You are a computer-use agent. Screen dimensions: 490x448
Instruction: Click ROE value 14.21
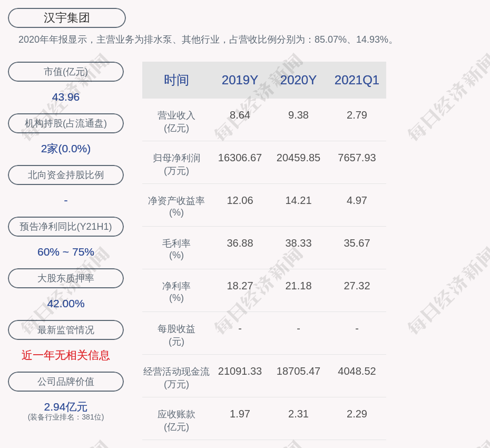(298, 200)
